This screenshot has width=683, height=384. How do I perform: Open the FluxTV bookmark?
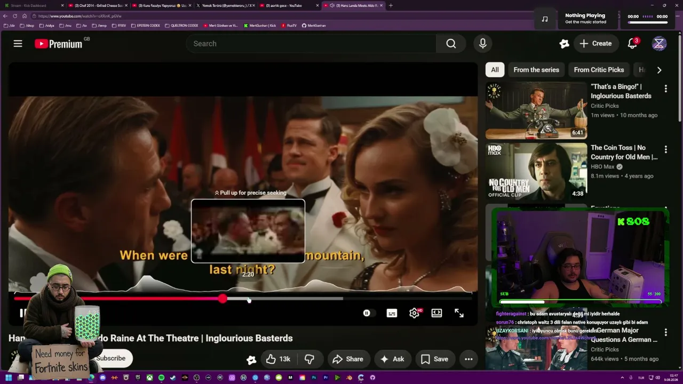tap(289, 25)
